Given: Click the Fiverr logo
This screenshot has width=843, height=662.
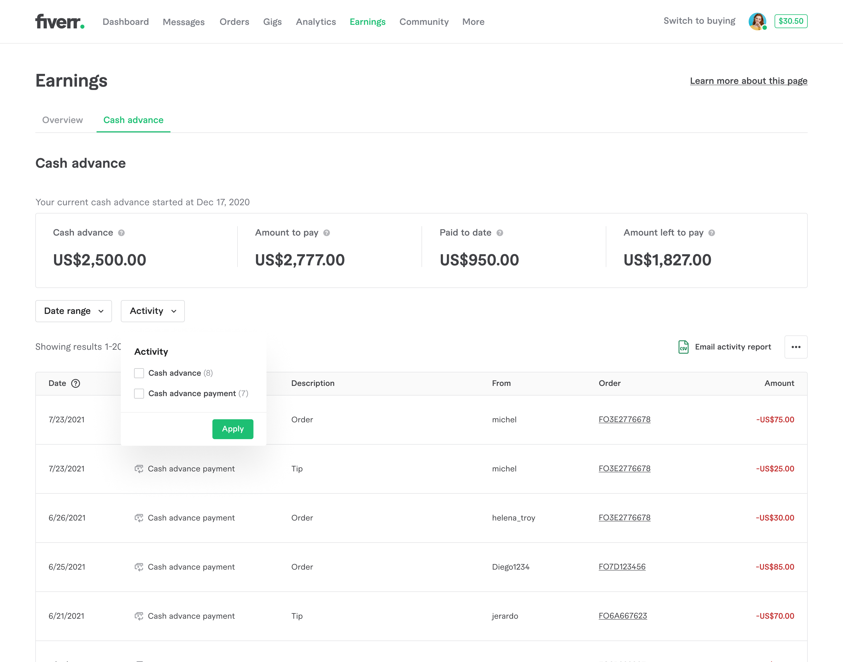Looking at the screenshot, I should pos(60,21).
